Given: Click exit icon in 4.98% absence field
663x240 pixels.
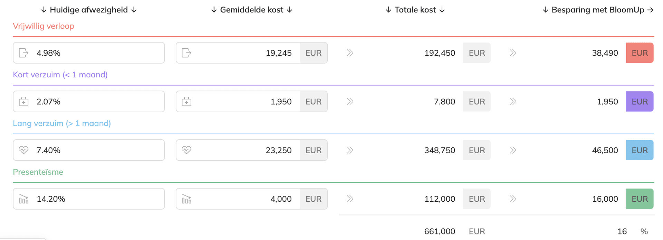Looking at the screenshot, I should (23, 53).
